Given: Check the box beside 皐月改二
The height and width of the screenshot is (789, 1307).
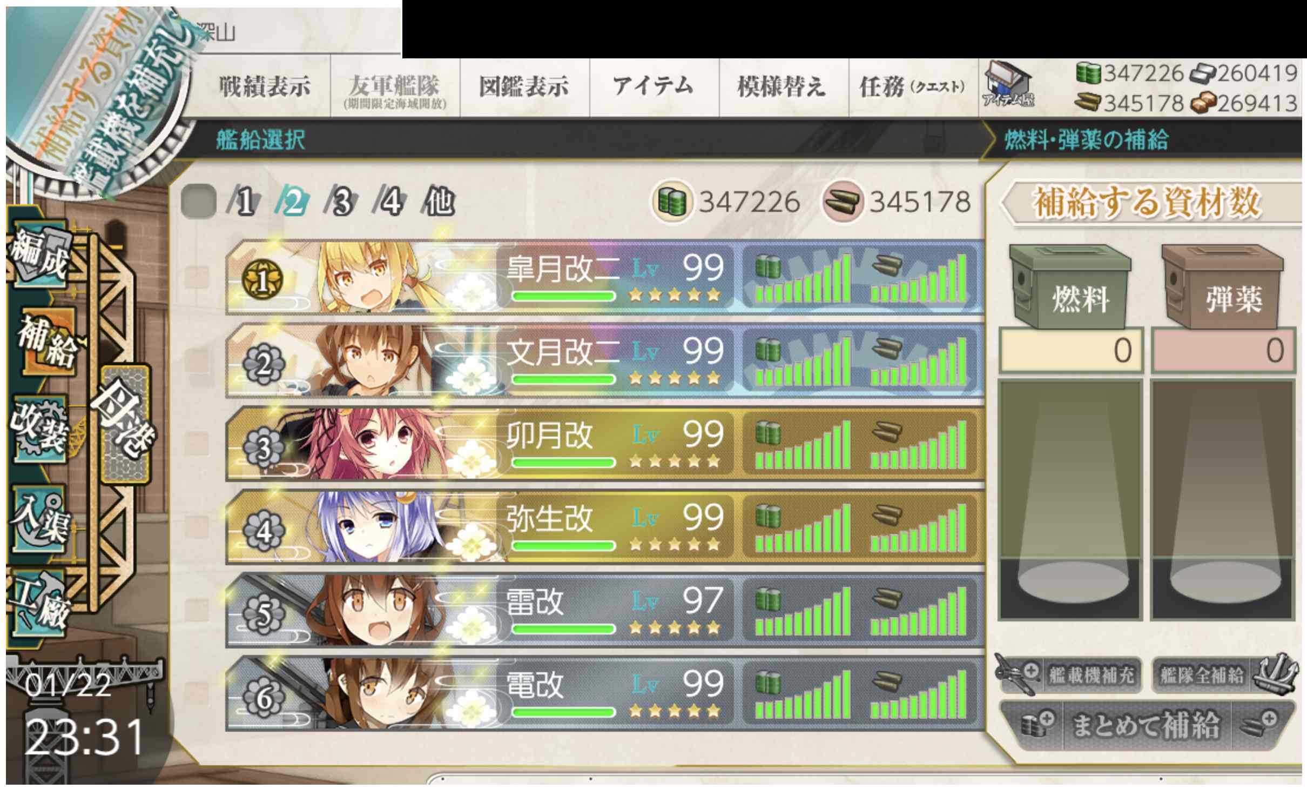Looking at the screenshot, I should [196, 277].
